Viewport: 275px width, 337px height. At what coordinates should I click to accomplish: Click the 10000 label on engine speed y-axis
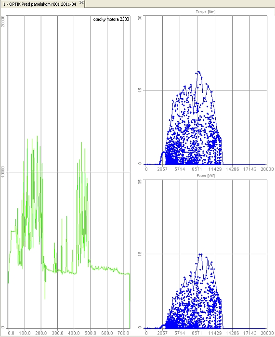[x=3, y=172]
